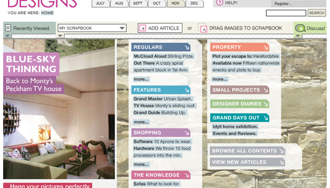Click the Discuss! label
This screenshot has width=330, height=188.
[x=316, y=28]
